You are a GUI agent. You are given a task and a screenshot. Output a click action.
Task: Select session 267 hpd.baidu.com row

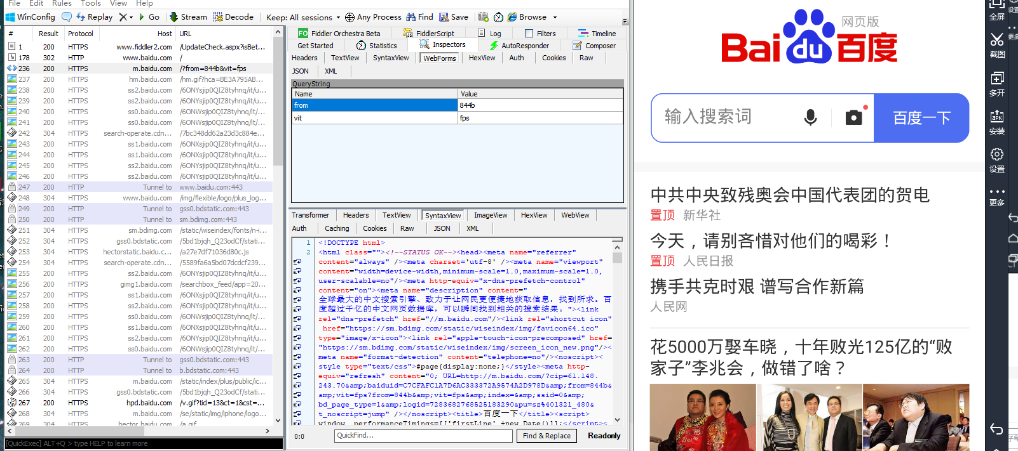pos(139,403)
